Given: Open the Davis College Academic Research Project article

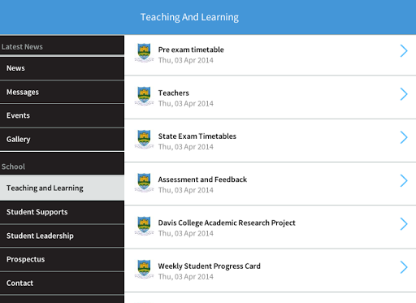Looking at the screenshot, I should click(x=271, y=227).
